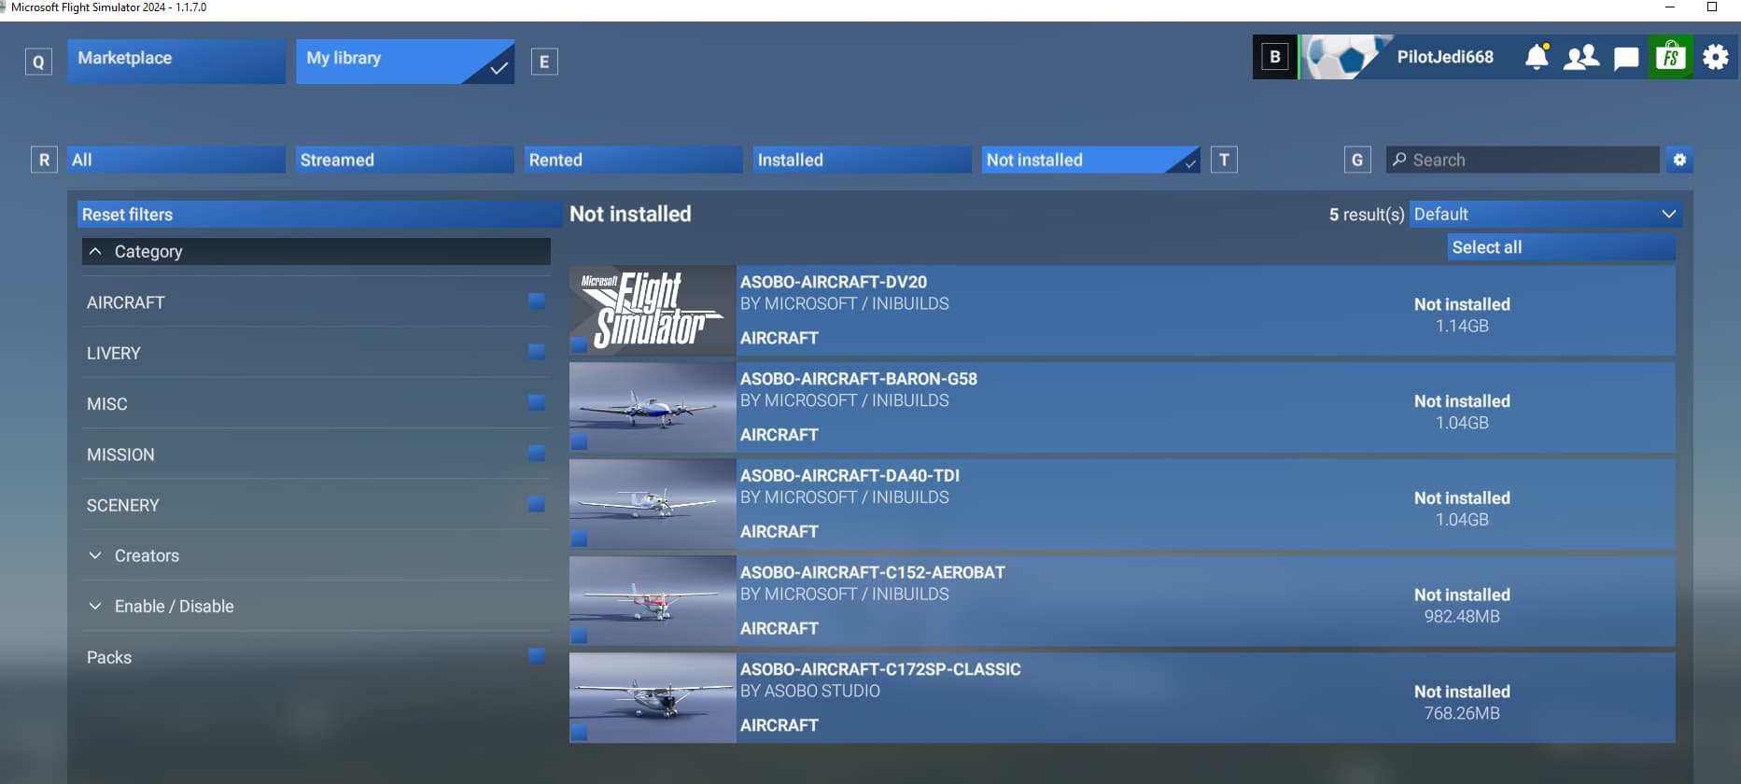This screenshot has width=1741, height=784.
Task: Open the friends list icon
Action: [x=1581, y=58]
